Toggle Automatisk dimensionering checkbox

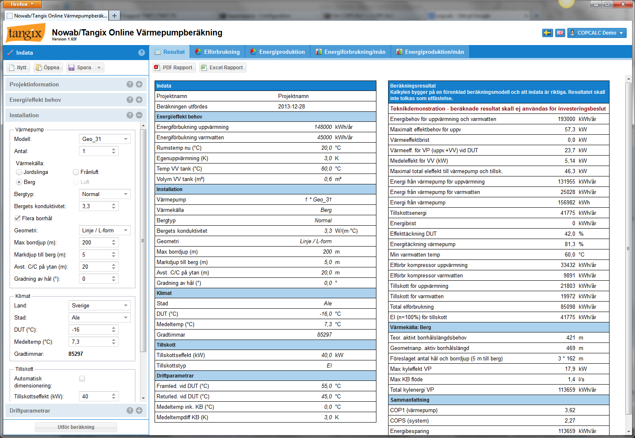pos(82,379)
